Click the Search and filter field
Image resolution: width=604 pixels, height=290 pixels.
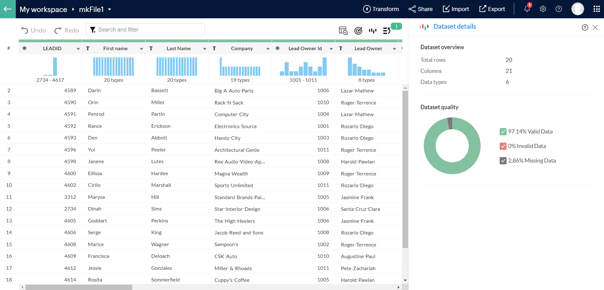(x=145, y=30)
